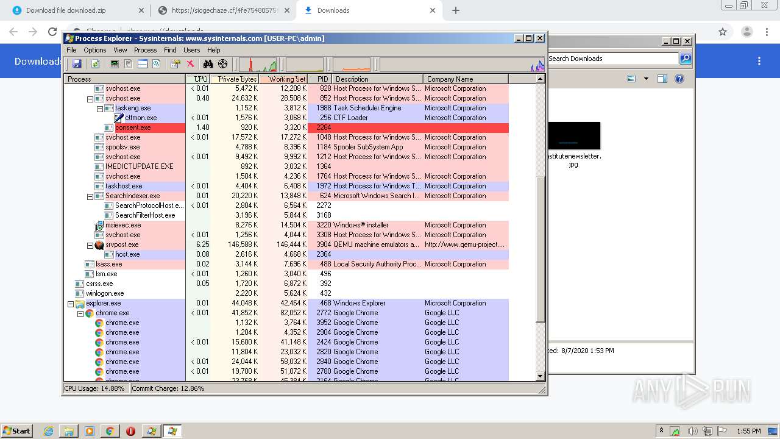
Task: Click scroll up arrow of process list
Action: [540, 79]
